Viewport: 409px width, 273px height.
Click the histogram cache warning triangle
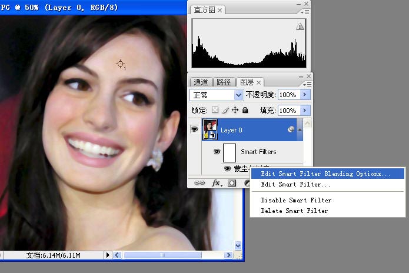coord(300,26)
